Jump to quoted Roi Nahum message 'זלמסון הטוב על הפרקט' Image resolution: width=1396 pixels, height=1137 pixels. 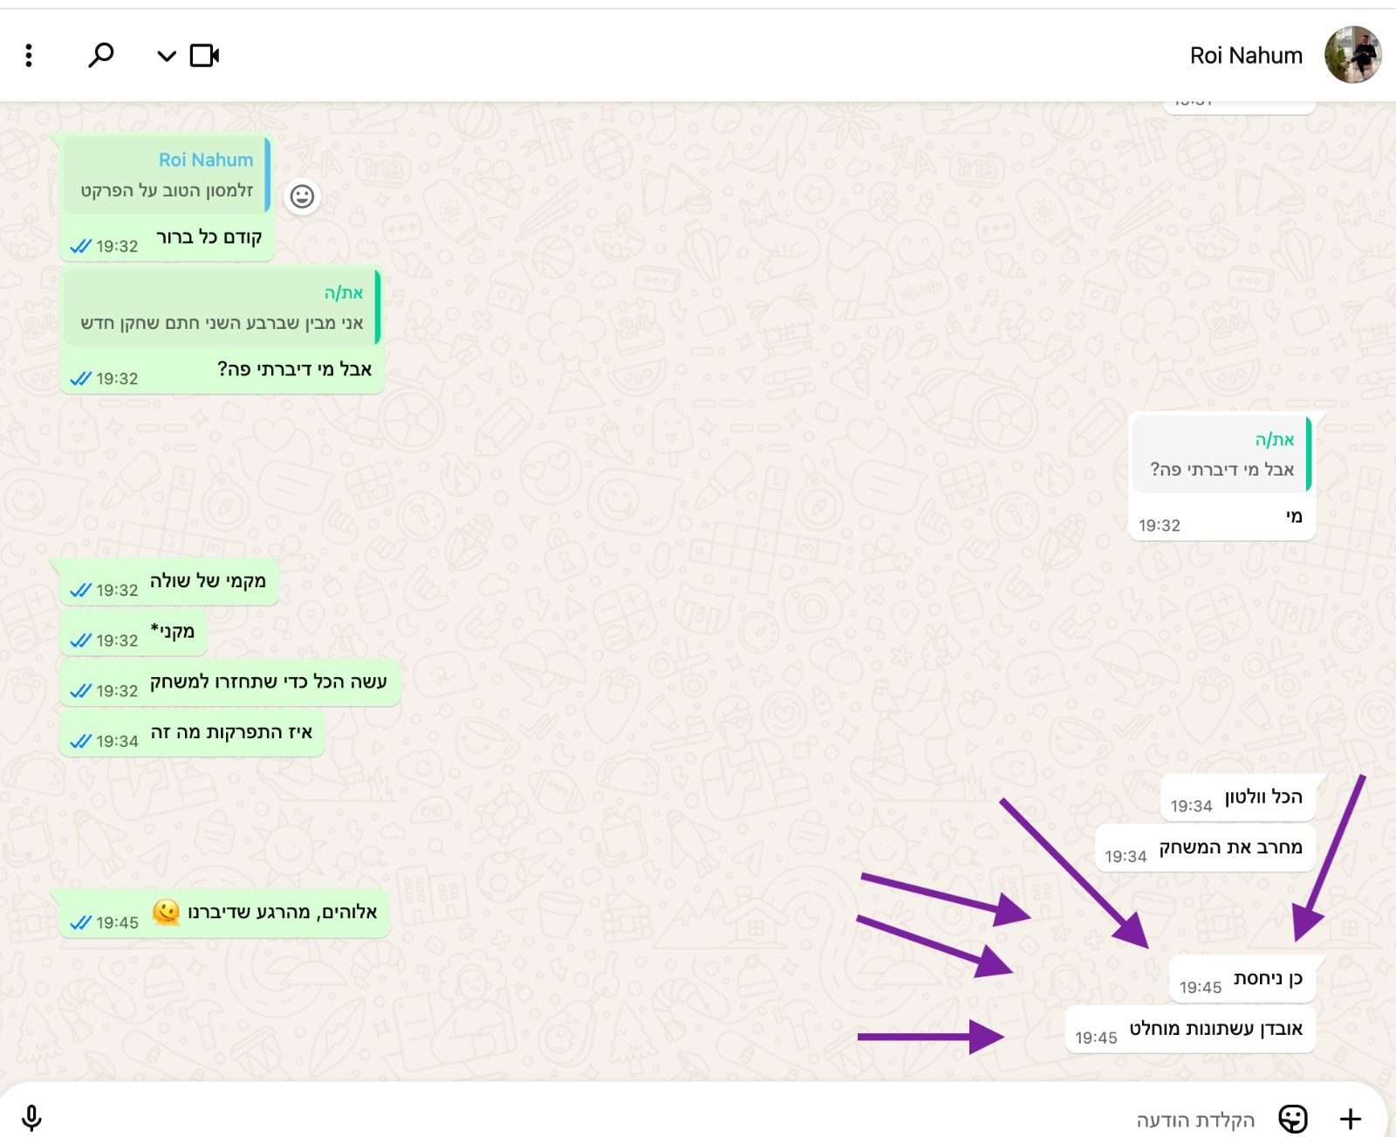click(167, 175)
